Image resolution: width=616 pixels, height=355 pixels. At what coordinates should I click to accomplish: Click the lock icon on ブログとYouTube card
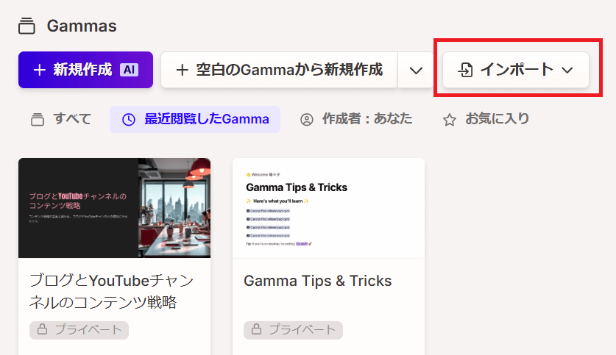(43, 329)
